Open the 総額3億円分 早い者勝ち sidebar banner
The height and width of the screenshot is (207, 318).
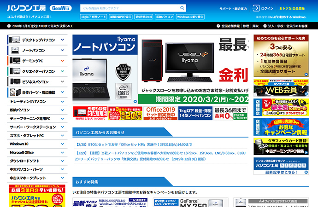click(x=37, y=196)
